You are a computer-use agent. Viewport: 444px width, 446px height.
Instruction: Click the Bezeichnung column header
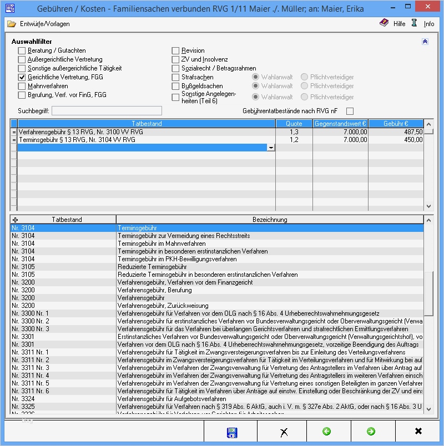pos(270,220)
